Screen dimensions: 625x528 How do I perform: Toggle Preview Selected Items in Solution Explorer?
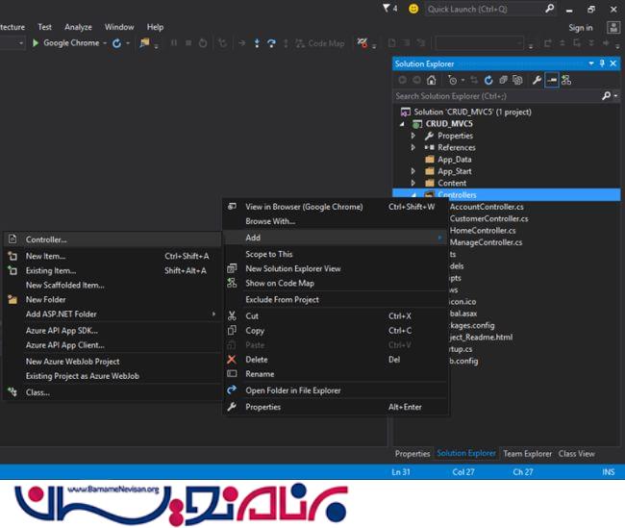(x=552, y=80)
